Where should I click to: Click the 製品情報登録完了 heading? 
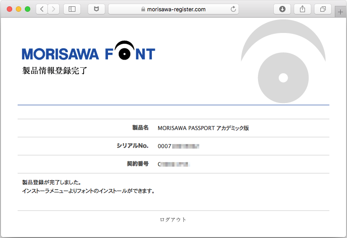54,70
